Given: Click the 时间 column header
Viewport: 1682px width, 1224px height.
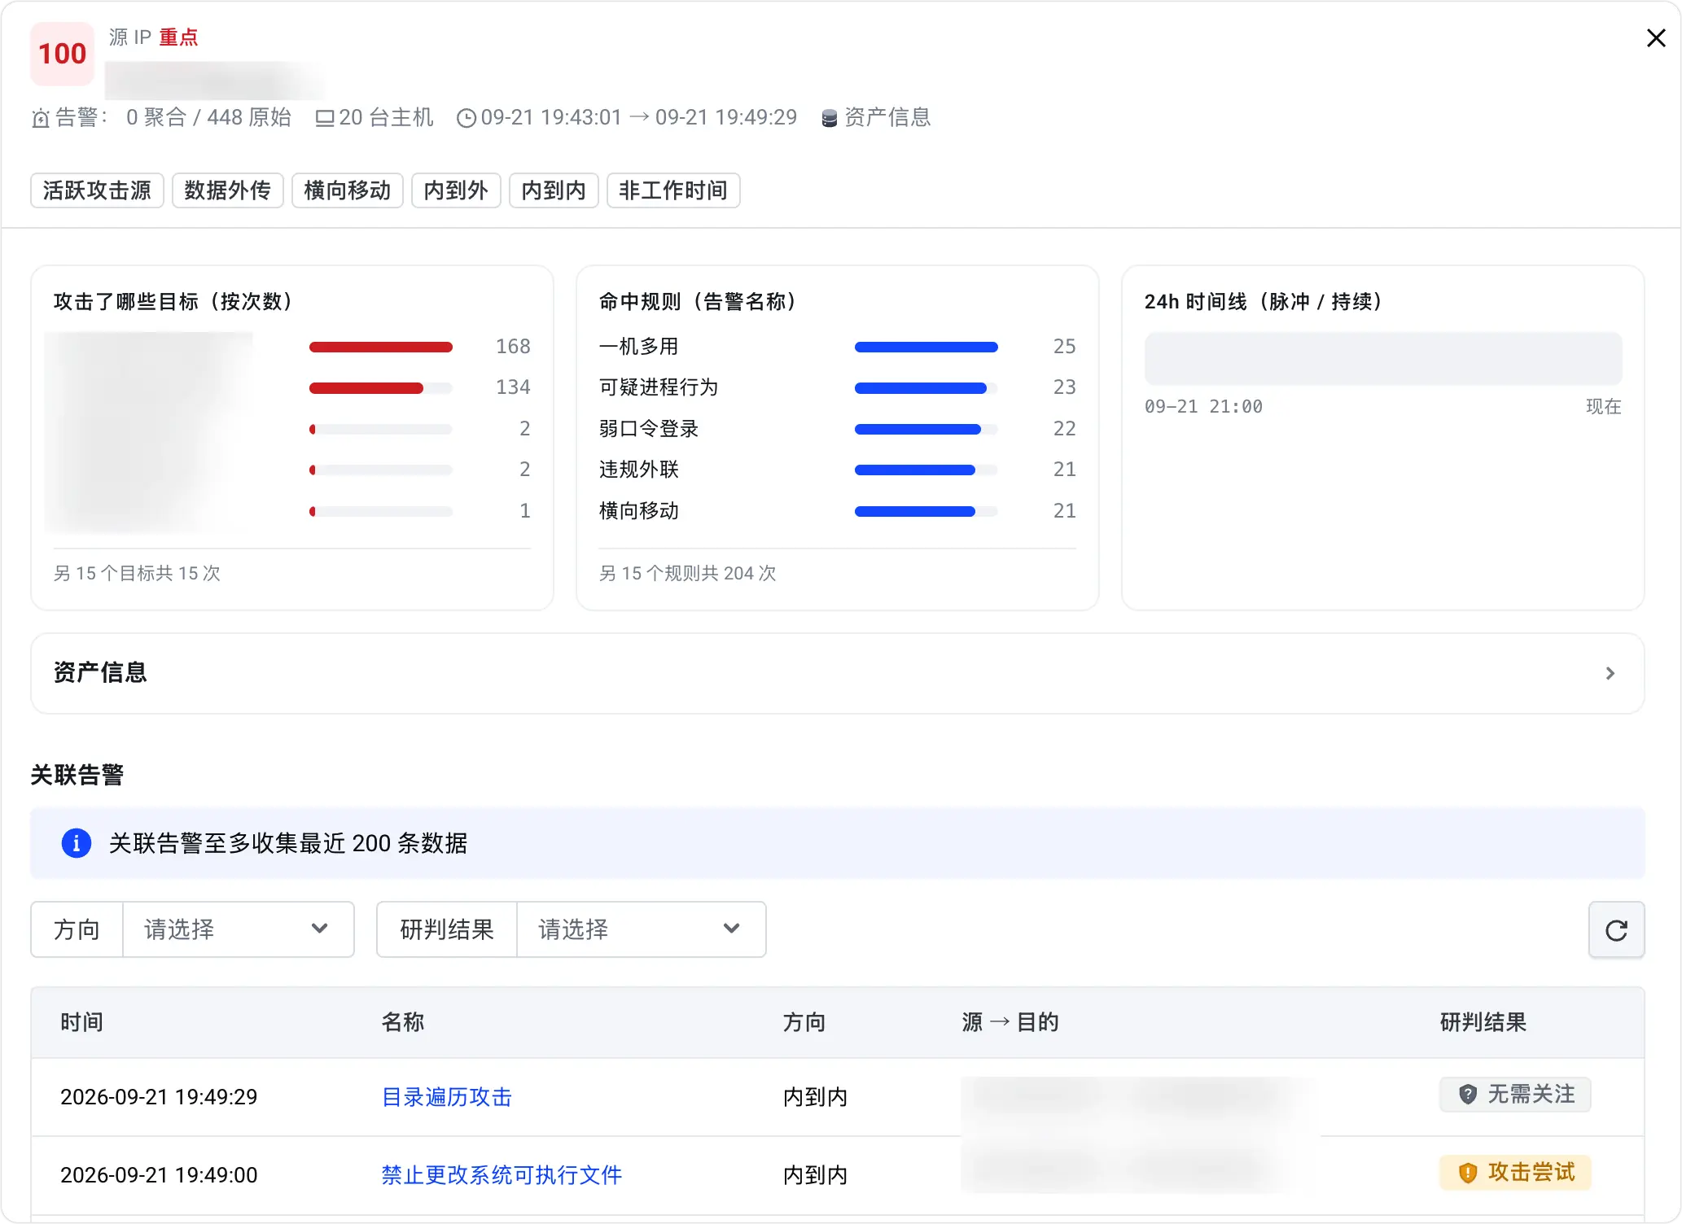Looking at the screenshot, I should [81, 1022].
